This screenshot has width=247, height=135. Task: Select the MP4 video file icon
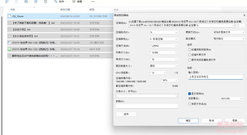9,49
